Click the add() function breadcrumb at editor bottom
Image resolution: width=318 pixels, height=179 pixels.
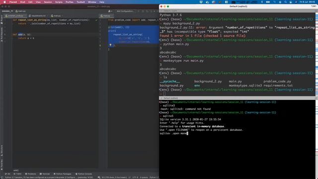[x=16, y=171]
